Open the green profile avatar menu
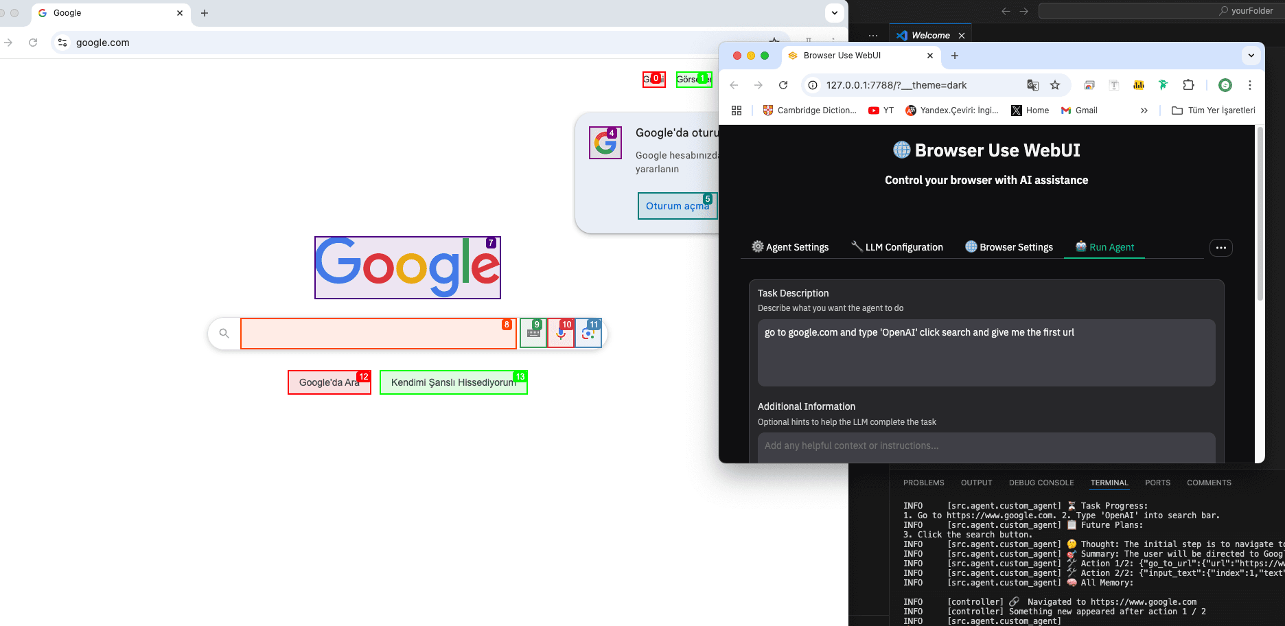Image resolution: width=1285 pixels, height=626 pixels. (x=1225, y=85)
